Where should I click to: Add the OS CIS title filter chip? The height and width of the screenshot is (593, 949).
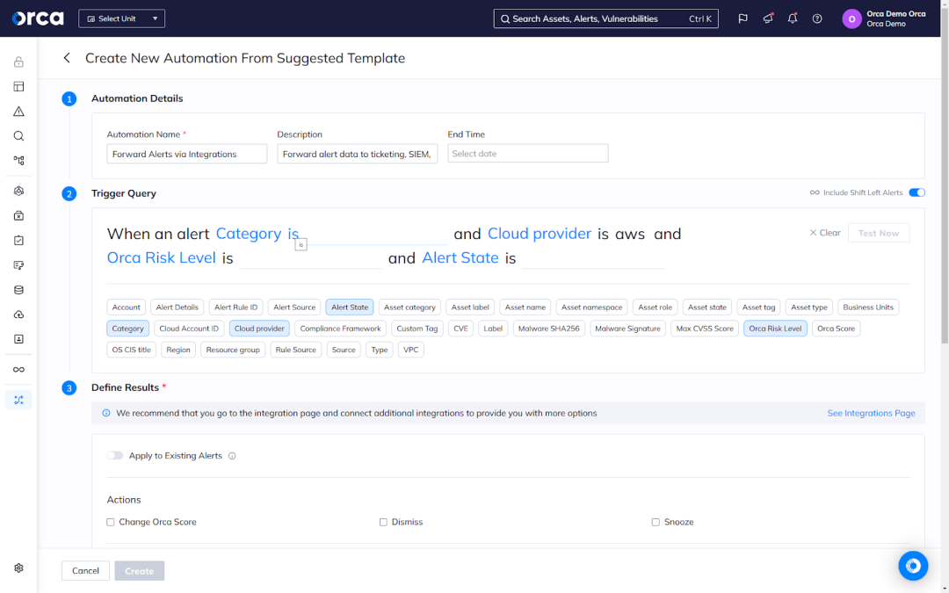pyautogui.click(x=131, y=350)
